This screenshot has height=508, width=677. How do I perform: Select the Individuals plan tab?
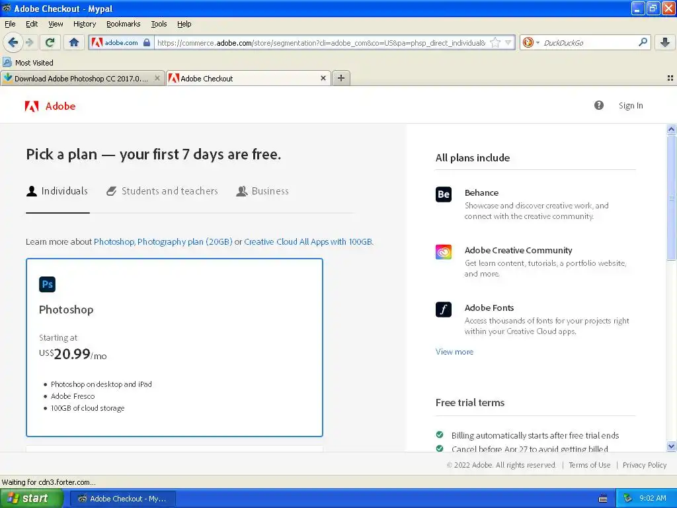click(x=57, y=191)
